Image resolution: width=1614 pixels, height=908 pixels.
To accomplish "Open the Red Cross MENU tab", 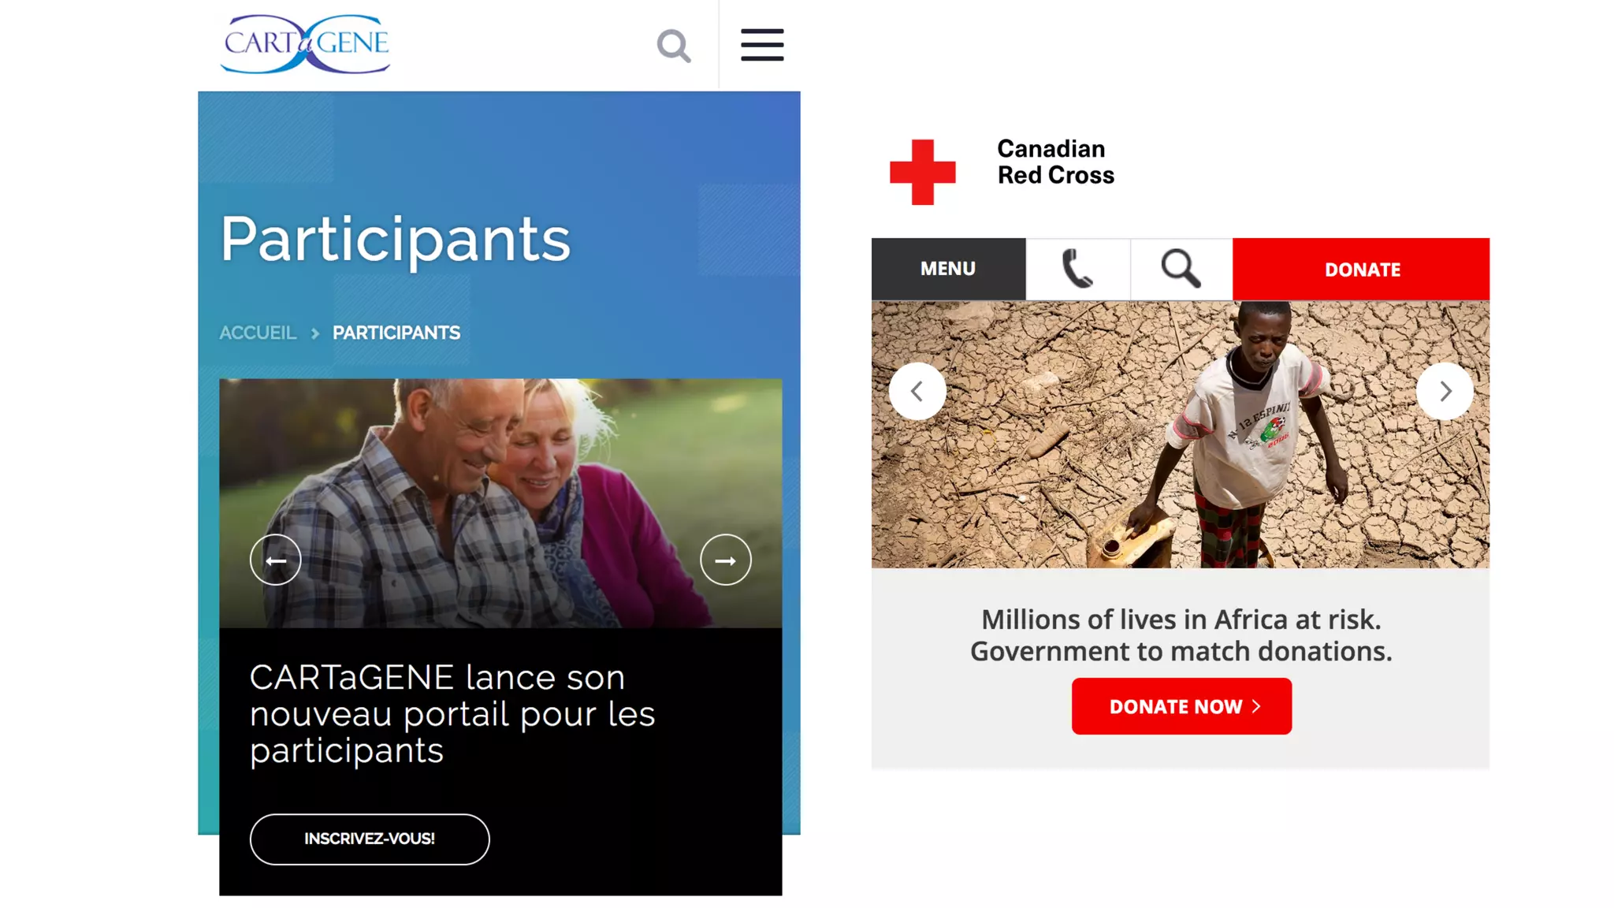I will (948, 269).
